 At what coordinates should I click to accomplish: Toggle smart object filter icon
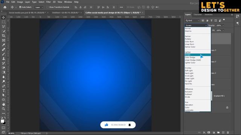tap(220, 20)
